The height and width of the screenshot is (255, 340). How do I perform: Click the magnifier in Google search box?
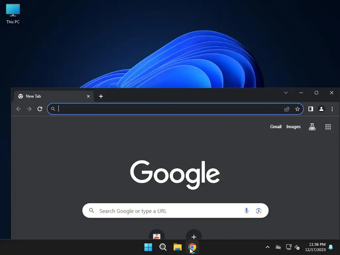[x=92, y=211]
